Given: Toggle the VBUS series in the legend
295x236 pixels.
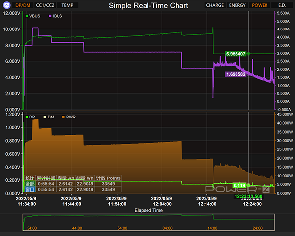Looking at the screenshot, I should [33, 16].
